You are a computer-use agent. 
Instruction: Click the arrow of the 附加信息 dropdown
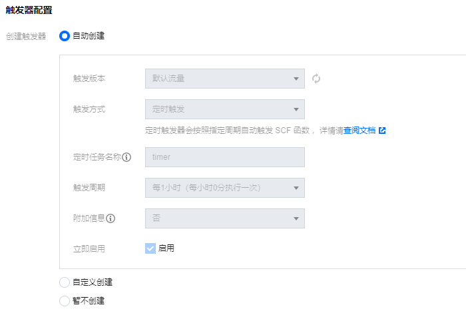click(x=296, y=218)
